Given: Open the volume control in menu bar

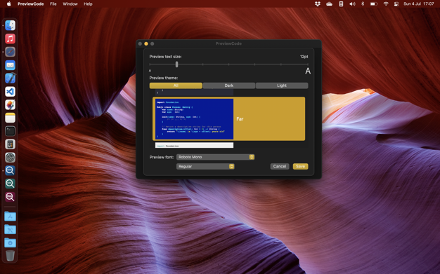Looking at the screenshot, I should click(352, 4).
